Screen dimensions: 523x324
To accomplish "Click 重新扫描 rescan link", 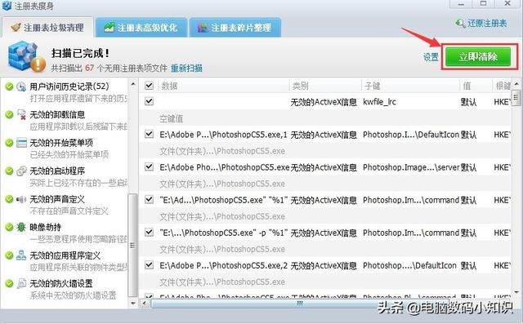I will (186, 69).
